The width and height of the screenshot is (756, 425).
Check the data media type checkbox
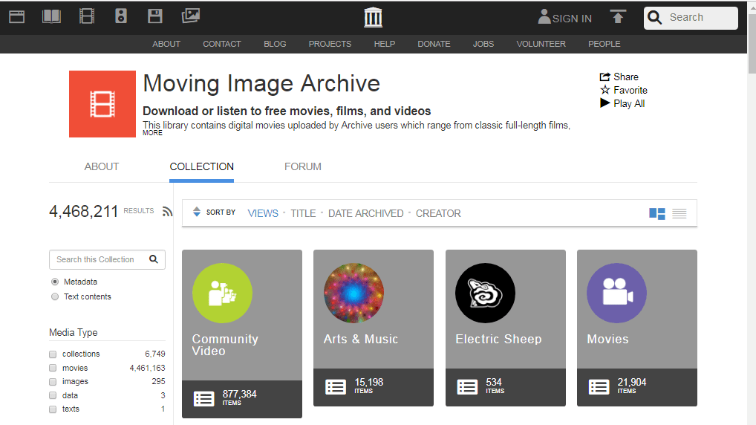point(53,395)
